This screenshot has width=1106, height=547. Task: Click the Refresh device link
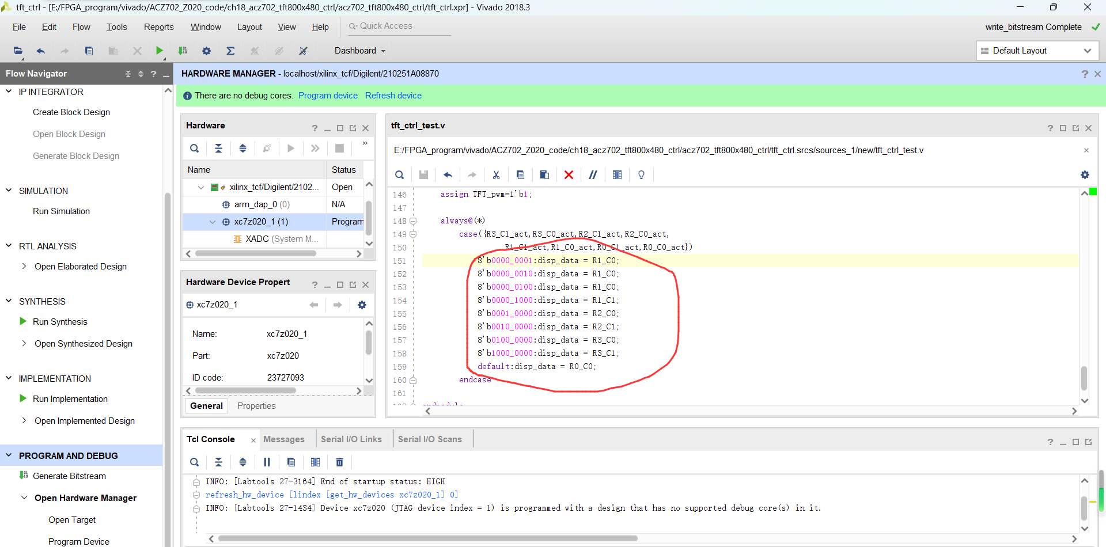point(393,96)
